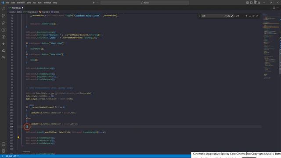Open the View menu
The width and height of the screenshot is (281, 158).
point(29,3)
